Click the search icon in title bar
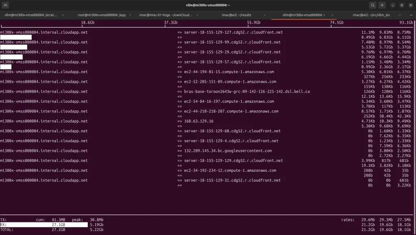416x235 pixels. tap(373, 5)
